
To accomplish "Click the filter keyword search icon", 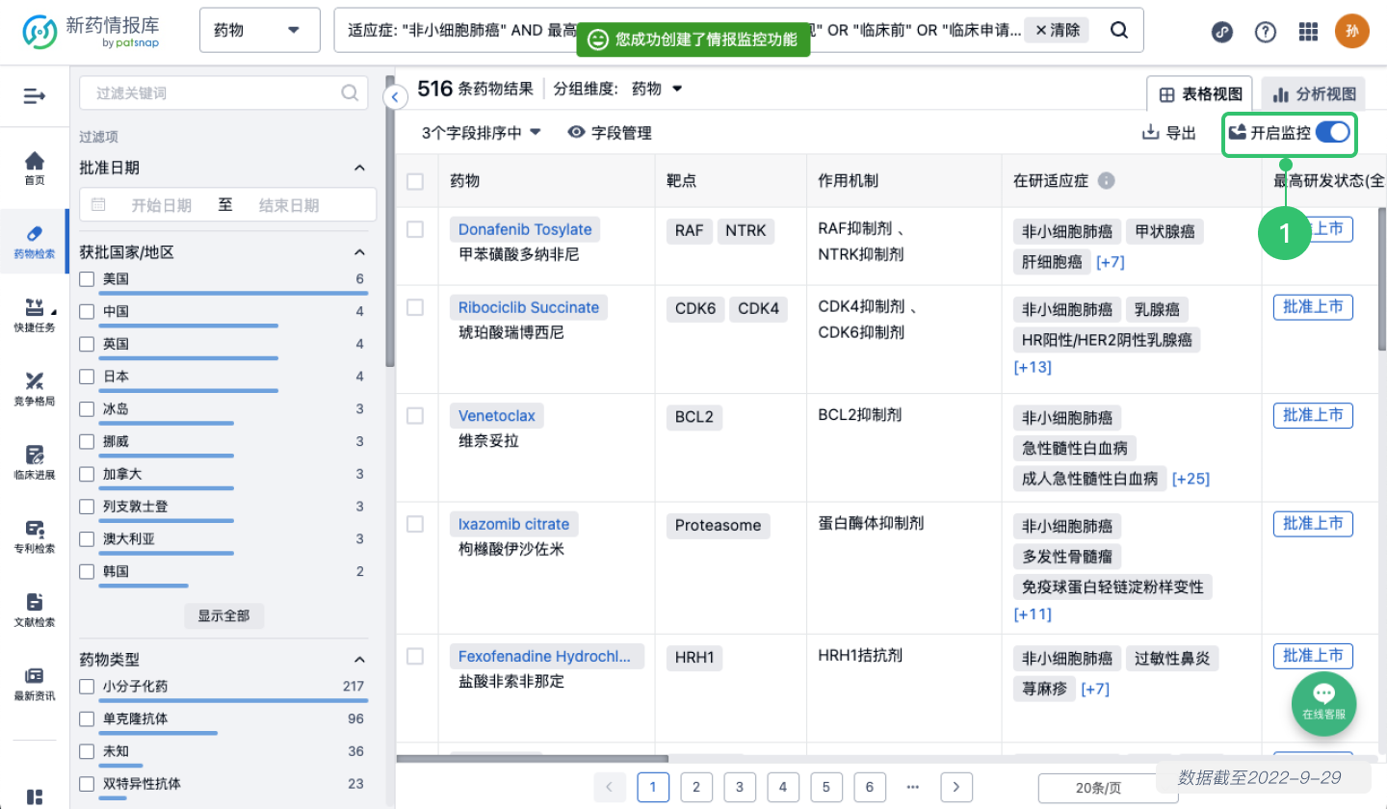I will (x=350, y=93).
